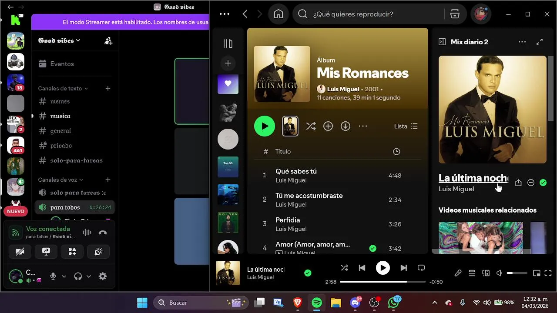
Task: Collapse Canales de voz category
Action: (x=60, y=180)
